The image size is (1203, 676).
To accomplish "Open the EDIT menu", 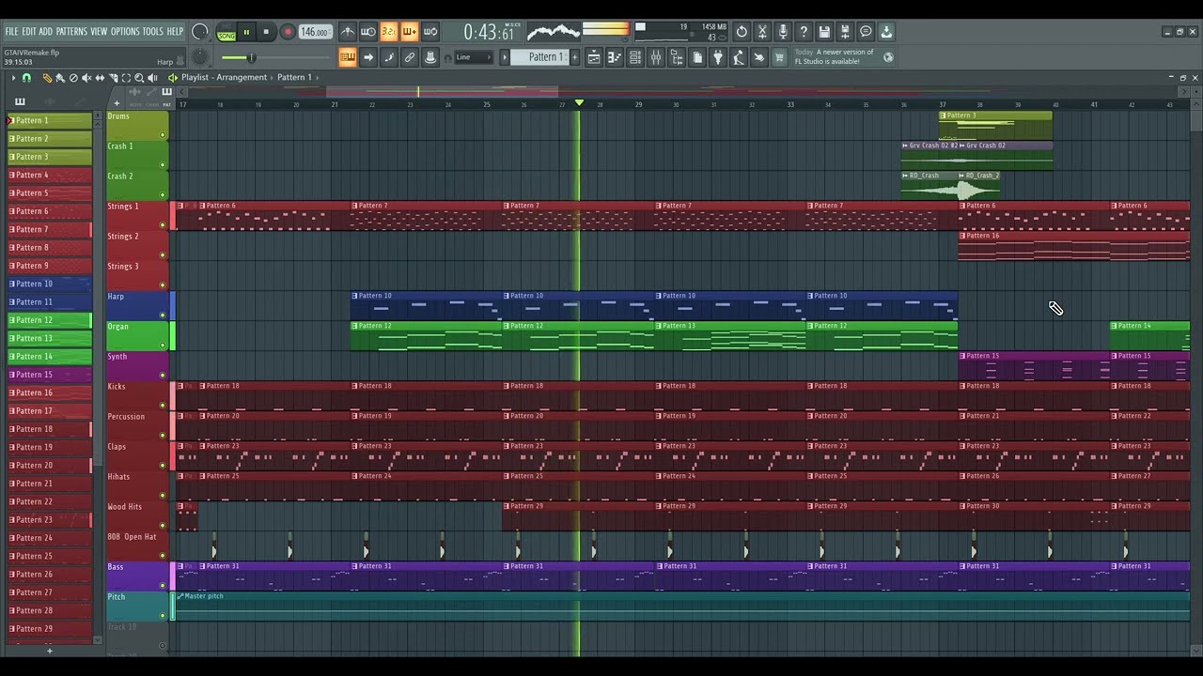I will tap(29, 32).
